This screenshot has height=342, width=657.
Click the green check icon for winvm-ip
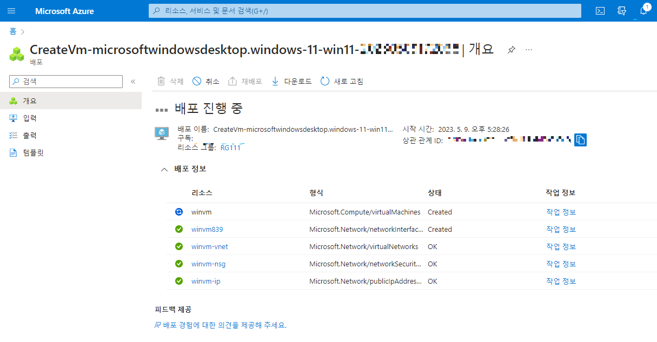click(179, 281)
